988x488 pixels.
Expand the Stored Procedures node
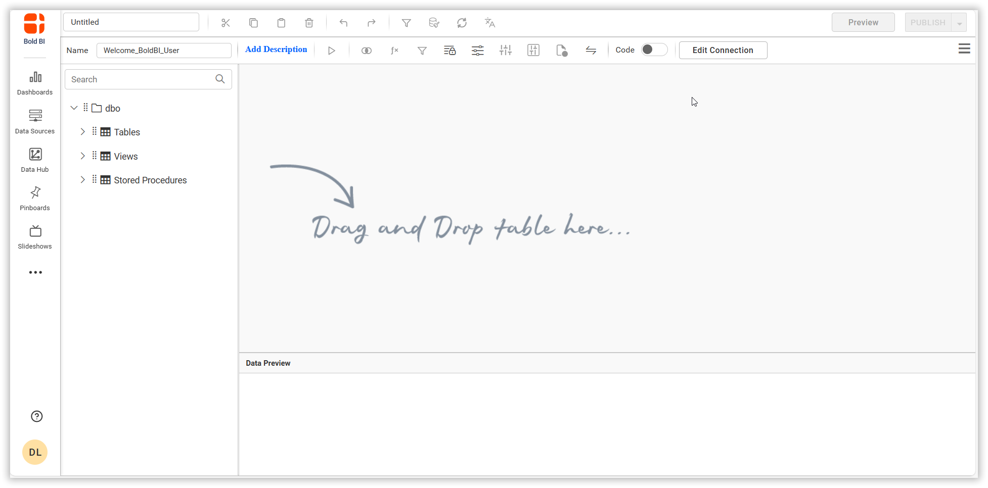click(82, 180)
